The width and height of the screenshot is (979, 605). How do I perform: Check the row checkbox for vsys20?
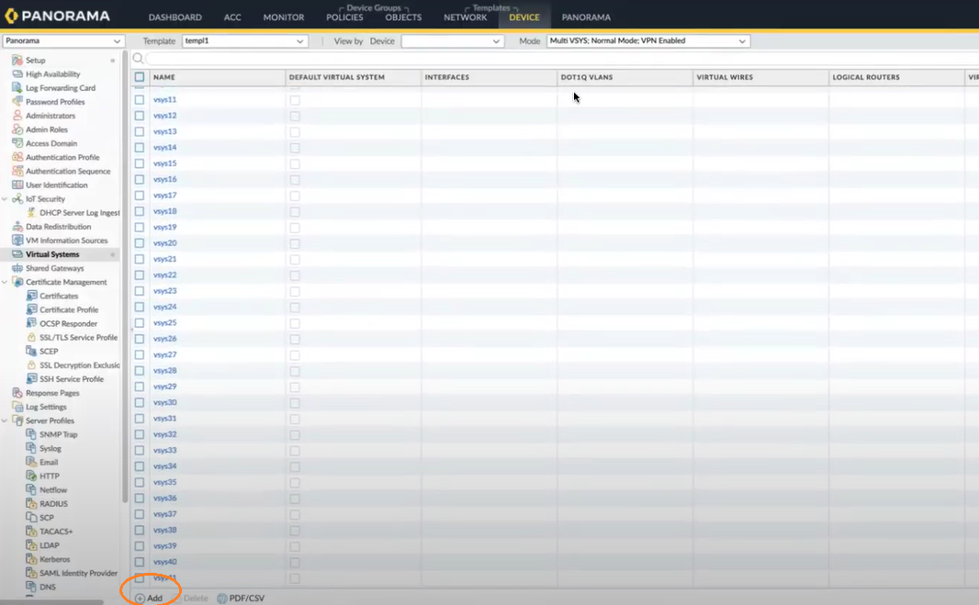coord(140,243)
